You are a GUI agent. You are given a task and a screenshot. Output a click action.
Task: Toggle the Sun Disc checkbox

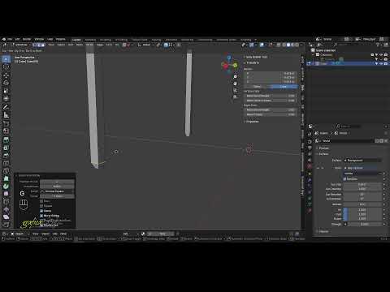coord(344,179)
